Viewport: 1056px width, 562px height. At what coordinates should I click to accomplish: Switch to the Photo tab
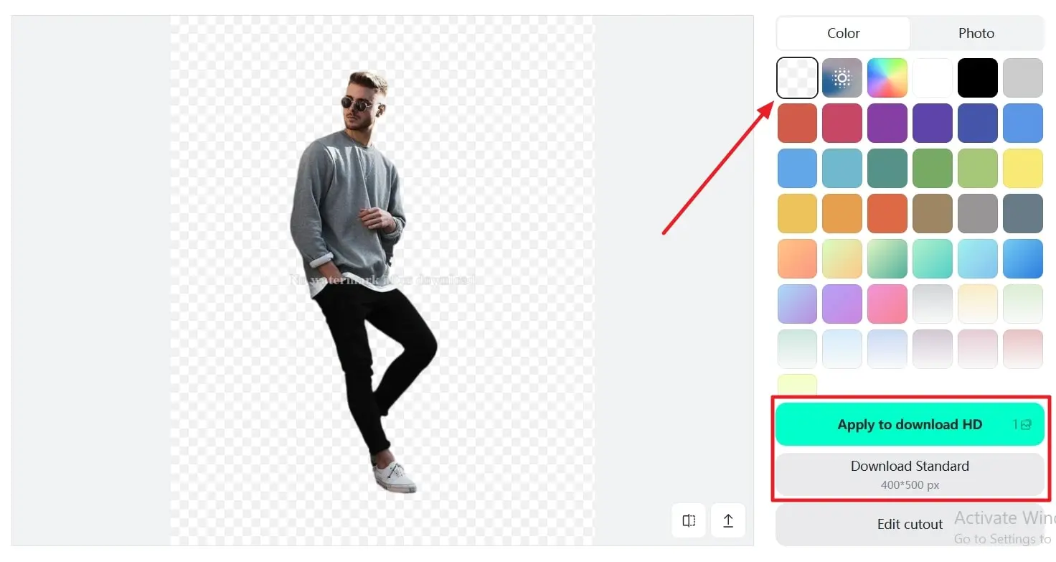click(x=976, y=33)
